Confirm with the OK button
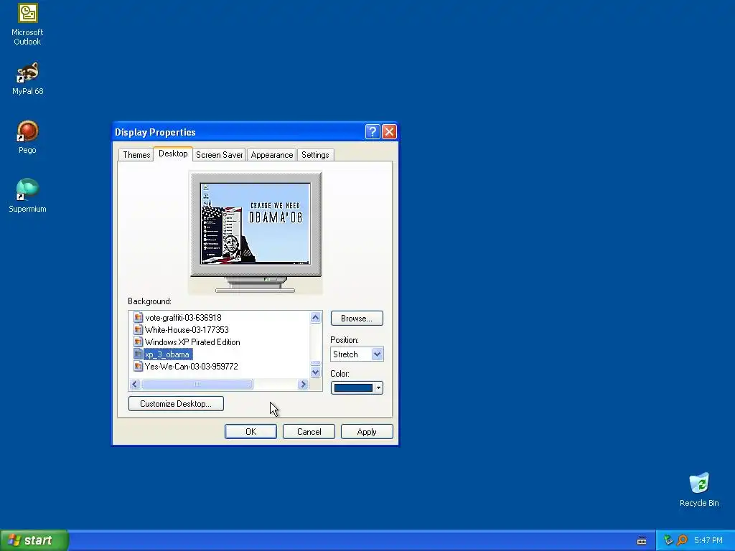 [251, 431]
